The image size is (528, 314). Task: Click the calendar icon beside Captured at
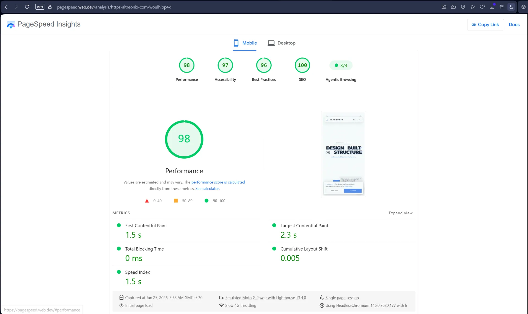[121, 298]
